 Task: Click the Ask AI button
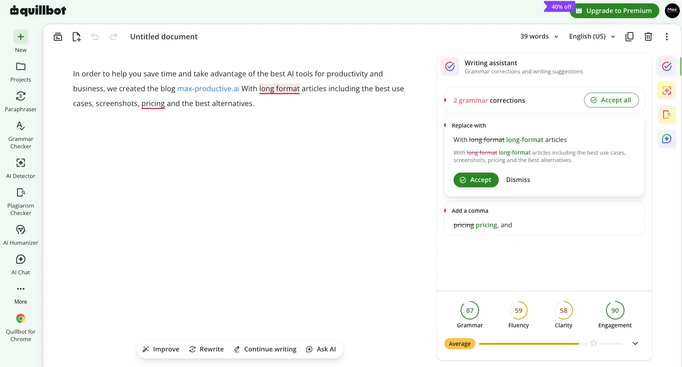tap(321, 349)
